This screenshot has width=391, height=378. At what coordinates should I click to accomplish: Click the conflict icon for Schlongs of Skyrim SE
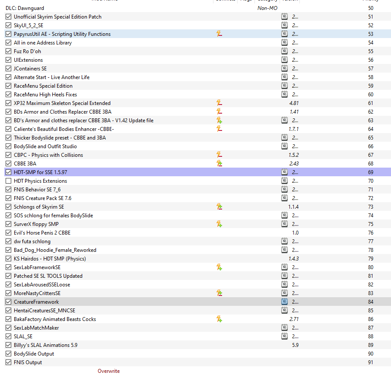pyautogui.click(x=219, y=206)
